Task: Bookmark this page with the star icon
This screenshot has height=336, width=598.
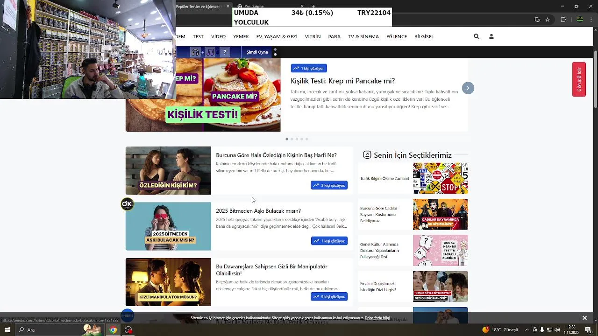Action: [548, 20]
